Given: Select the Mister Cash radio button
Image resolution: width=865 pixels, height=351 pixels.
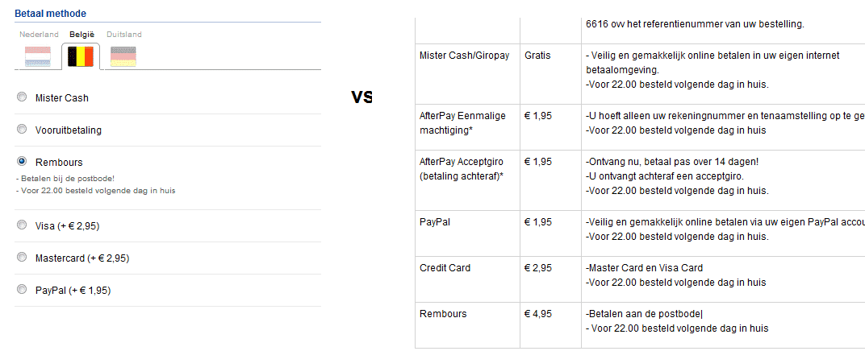Looking at the screenshot, I should [x=21, y=97].
